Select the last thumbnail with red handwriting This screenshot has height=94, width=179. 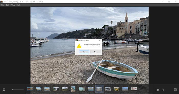pyautogui.click(x=134, y=89)
